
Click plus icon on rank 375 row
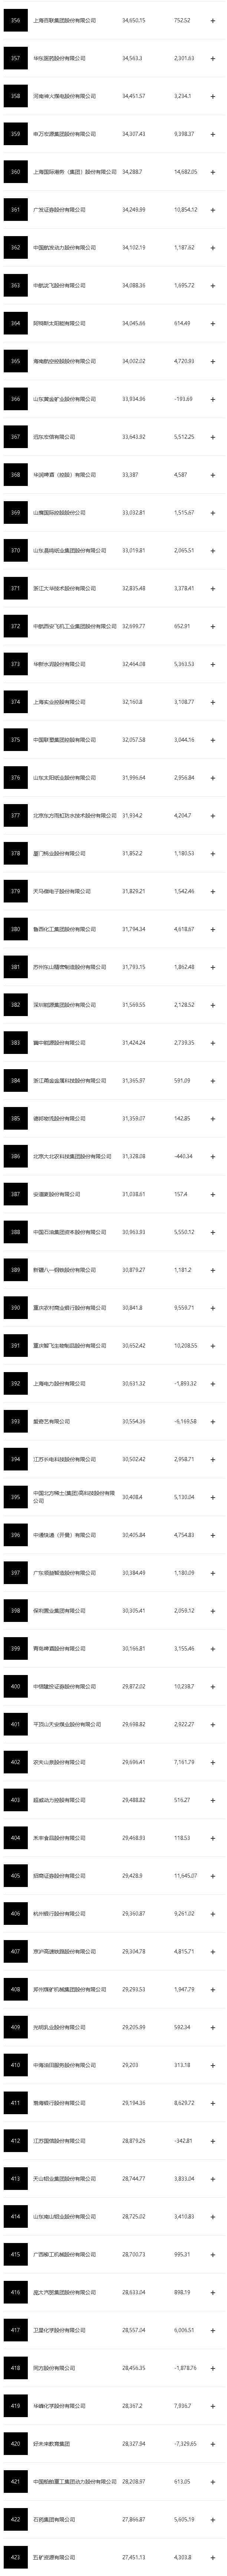213,740
